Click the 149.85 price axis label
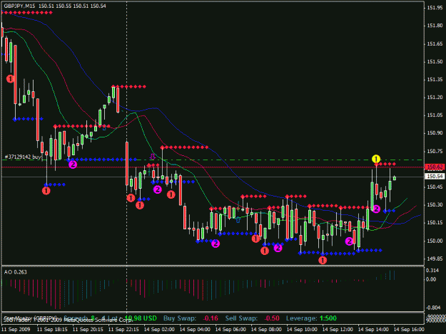The height and width of the screenshot is (334, 446). (435, 259)
